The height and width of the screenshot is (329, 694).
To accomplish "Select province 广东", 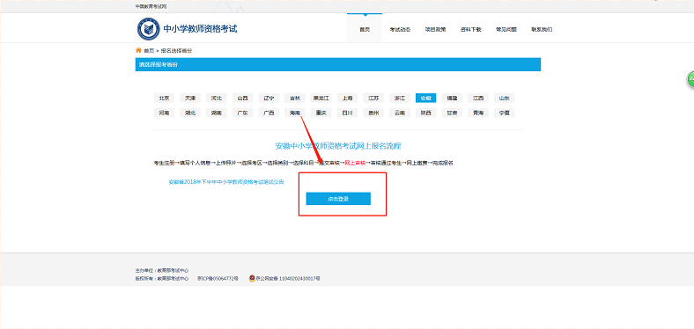I will click(242, 113).
